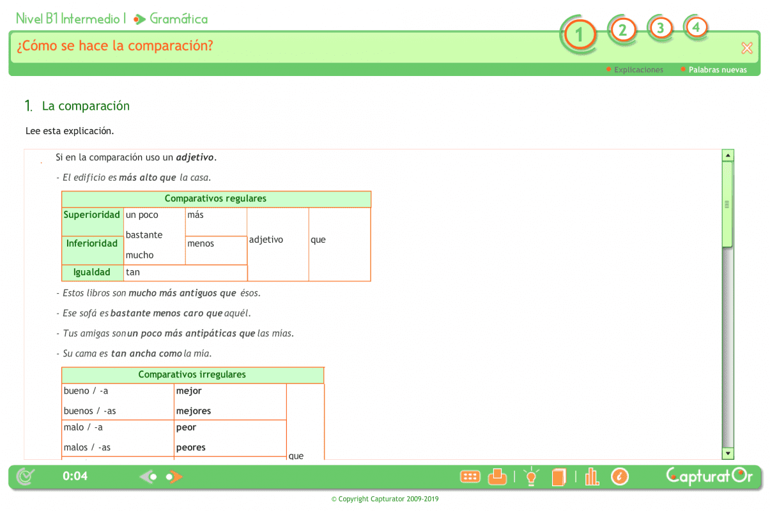Close the activity with the X
This screenshot has width=770, height=511.
click(746, 47)
